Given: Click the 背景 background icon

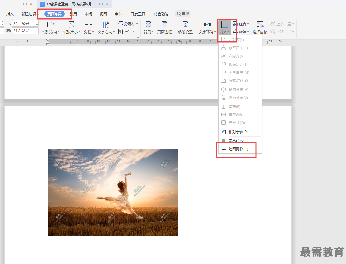Looking at the screenshot, I should pyautogui.click(x=149, y=25).
